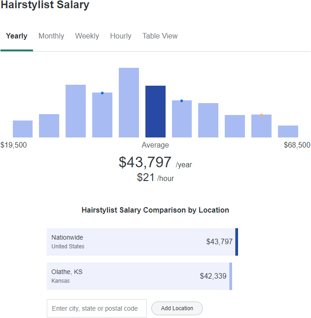Image resolution: width=311 pixels, height=318 pixels.
Task: Click the city, state or postal code field
Action: pos(97,308)
